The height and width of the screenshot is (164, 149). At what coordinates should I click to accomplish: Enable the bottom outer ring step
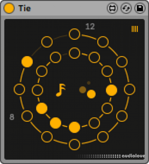pos(74,145)
